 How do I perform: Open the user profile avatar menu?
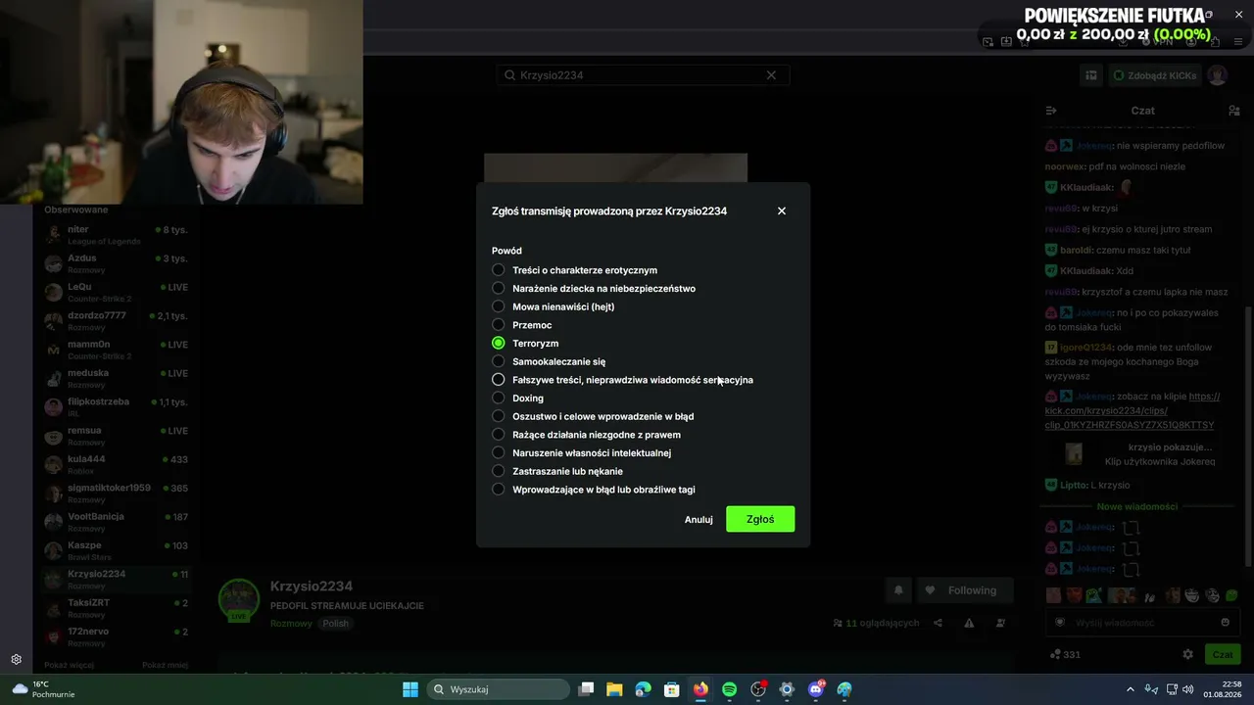coord(1217,75)
